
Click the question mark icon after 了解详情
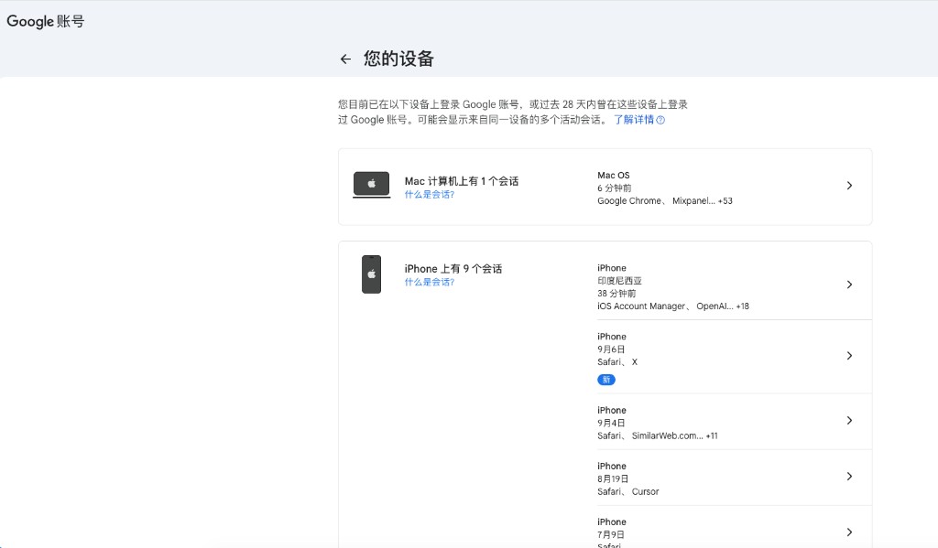(660, 120)
